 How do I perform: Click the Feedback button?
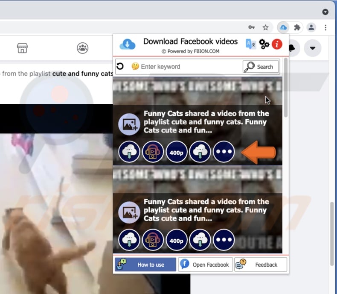point(261,265)
